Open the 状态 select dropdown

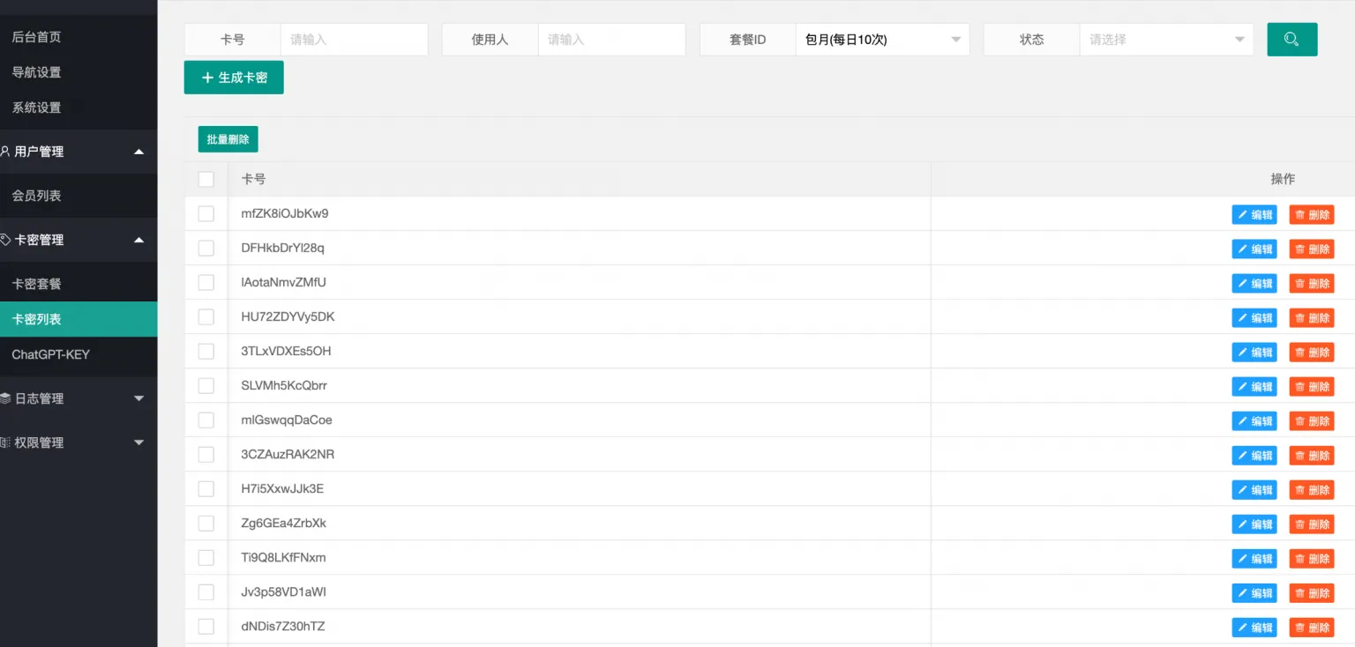[1166, 40]
